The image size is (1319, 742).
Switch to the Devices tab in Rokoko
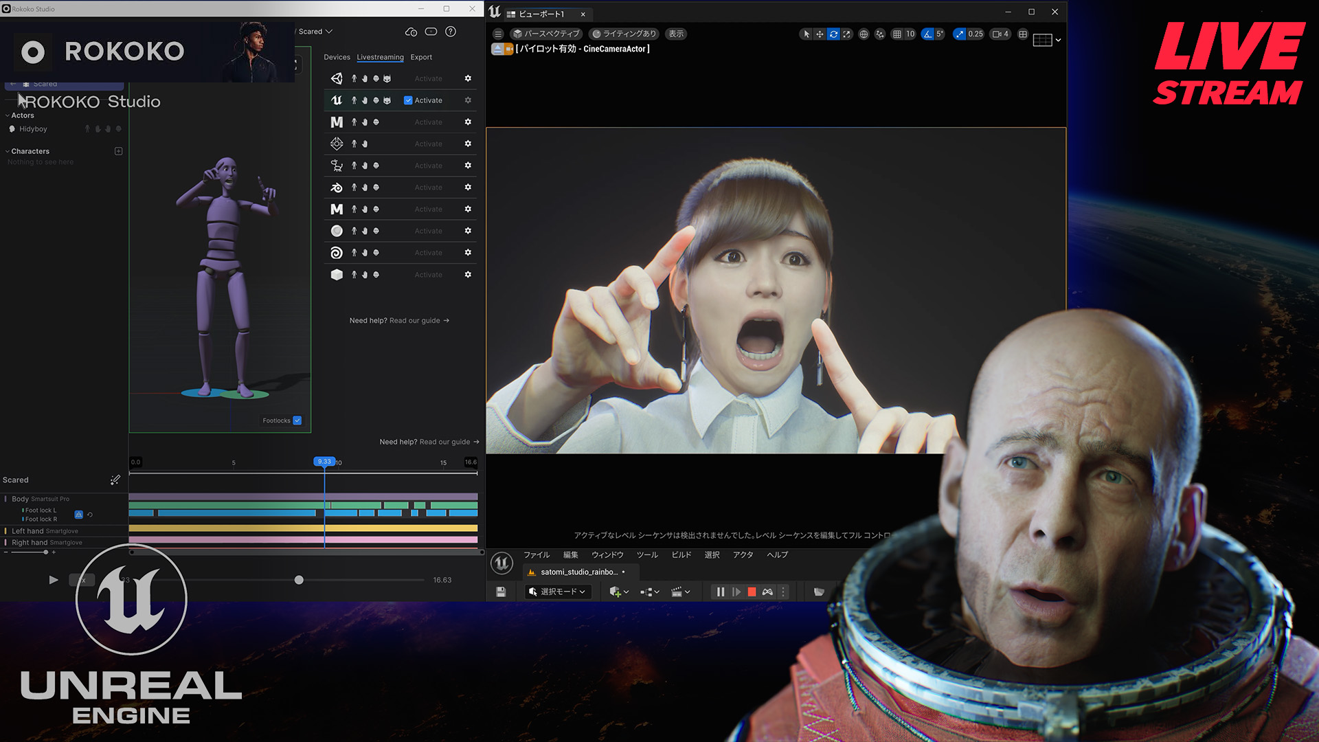click(337, 57)
